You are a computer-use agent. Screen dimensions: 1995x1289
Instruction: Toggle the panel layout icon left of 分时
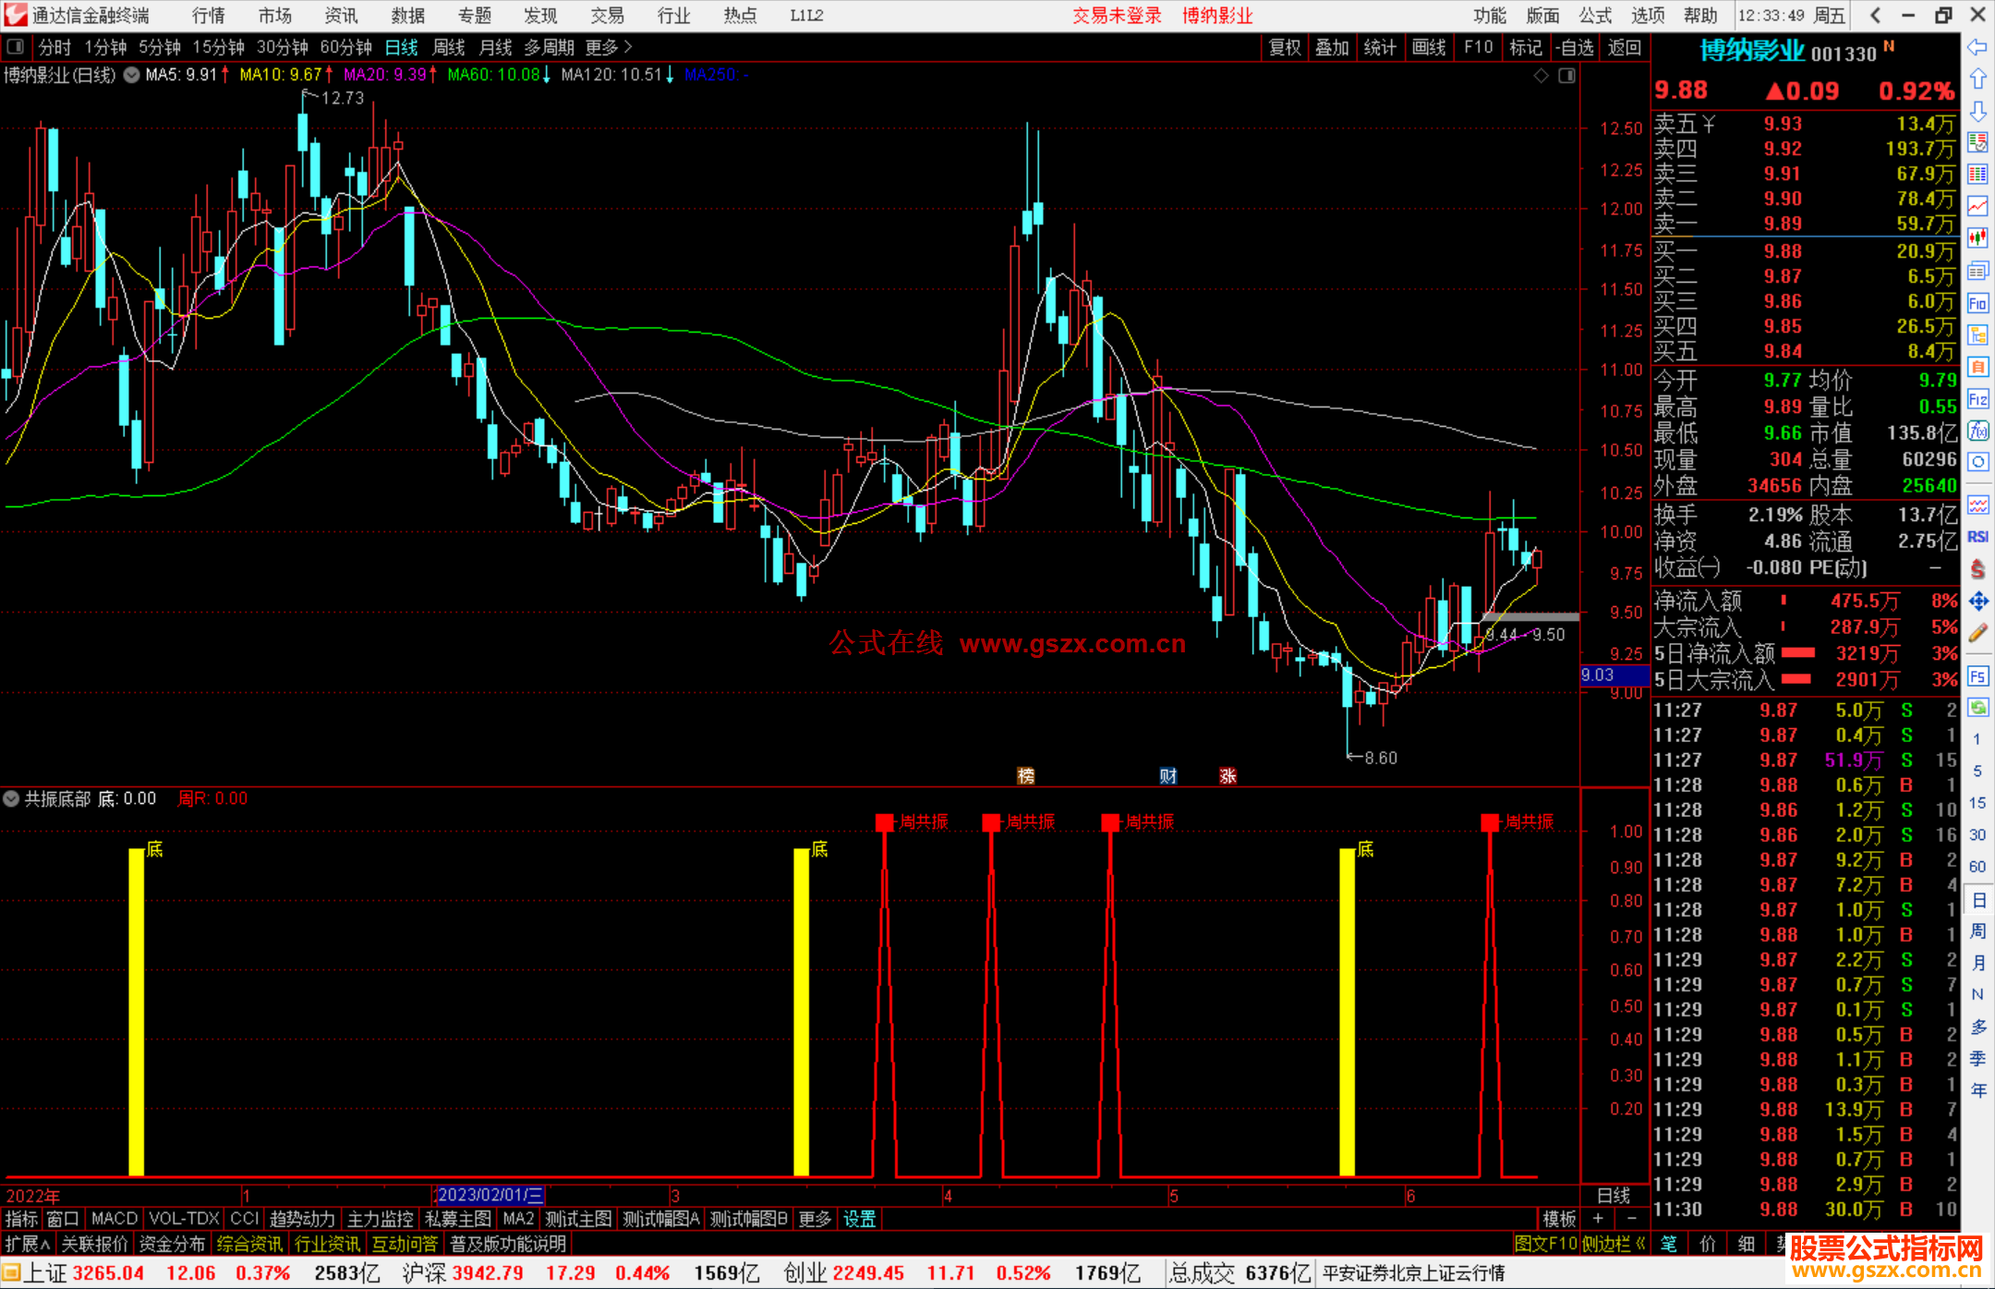click(15, 47)
